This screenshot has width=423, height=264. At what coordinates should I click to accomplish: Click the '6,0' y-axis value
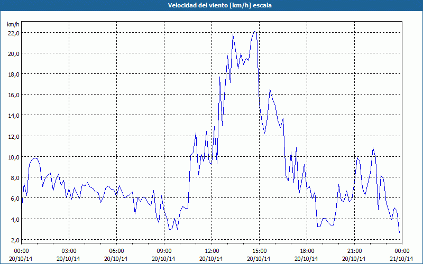[15, 199]
